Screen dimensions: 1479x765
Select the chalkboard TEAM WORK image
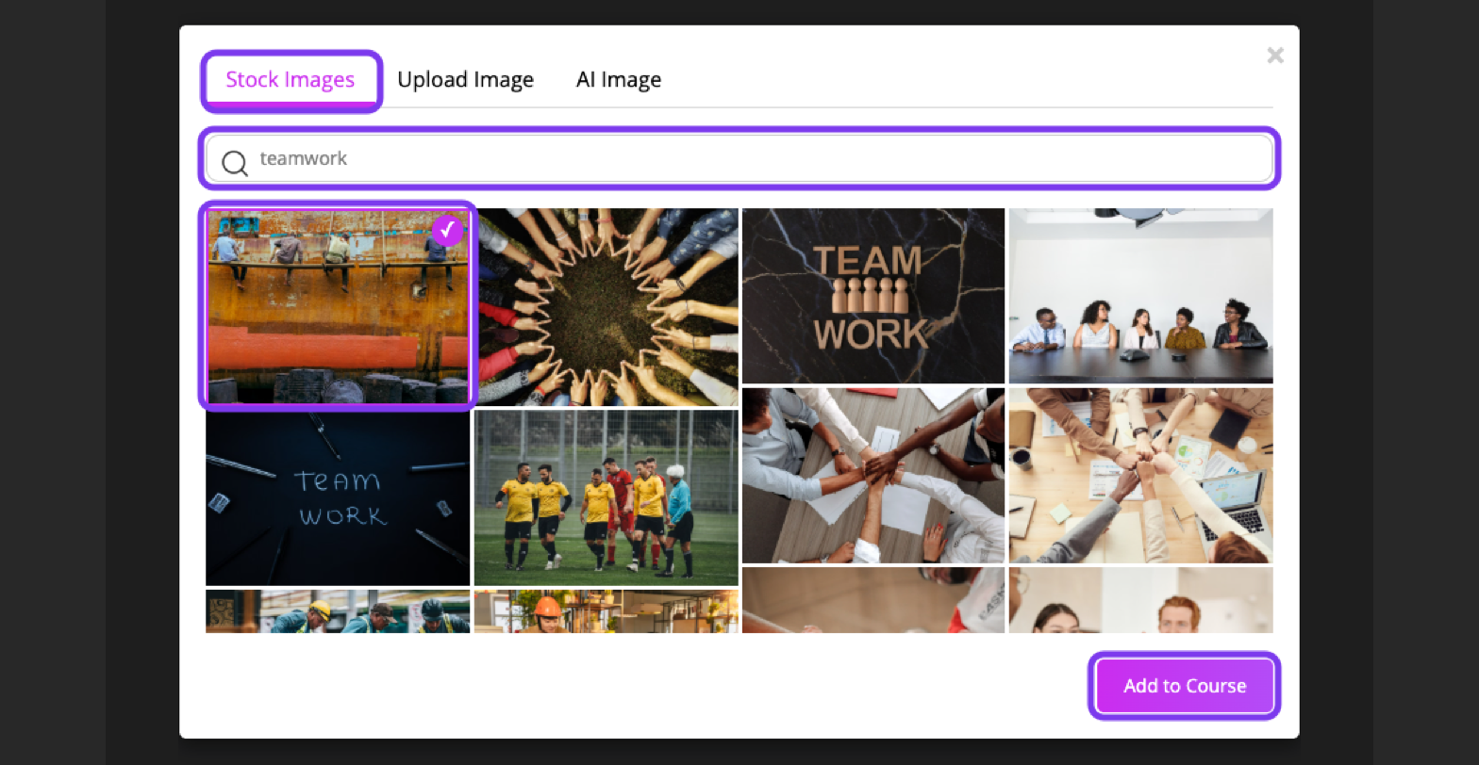[338, 497]
